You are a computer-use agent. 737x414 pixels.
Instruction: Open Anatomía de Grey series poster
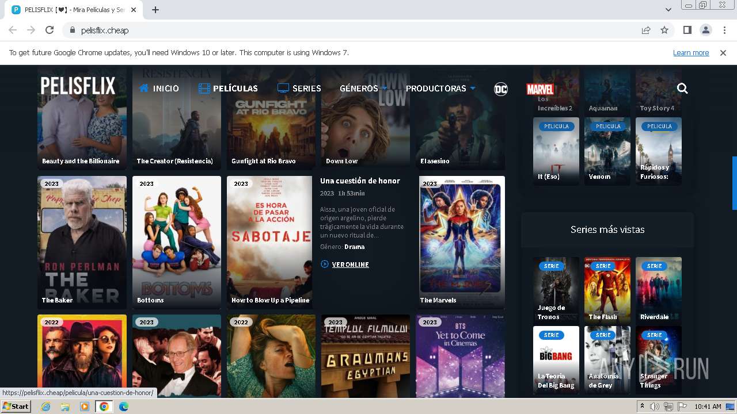(607, 360)
